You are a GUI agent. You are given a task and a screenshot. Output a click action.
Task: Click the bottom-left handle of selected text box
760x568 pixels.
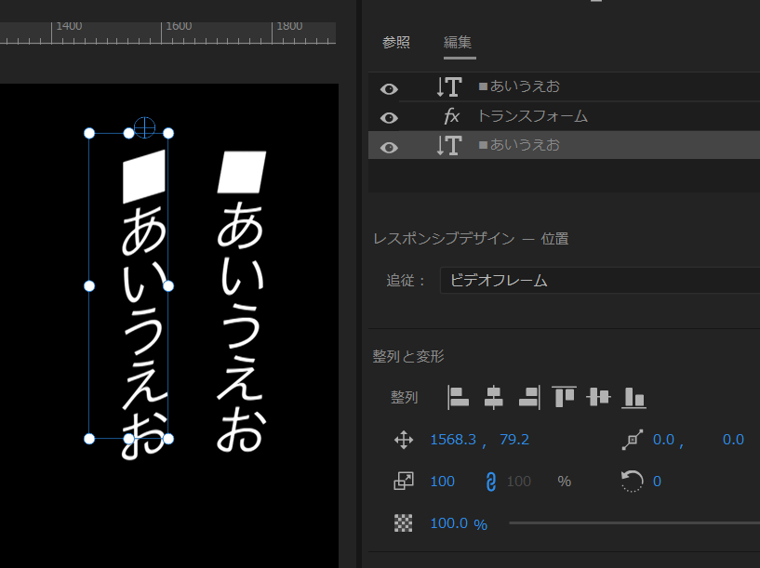click(x=89, y=439)
